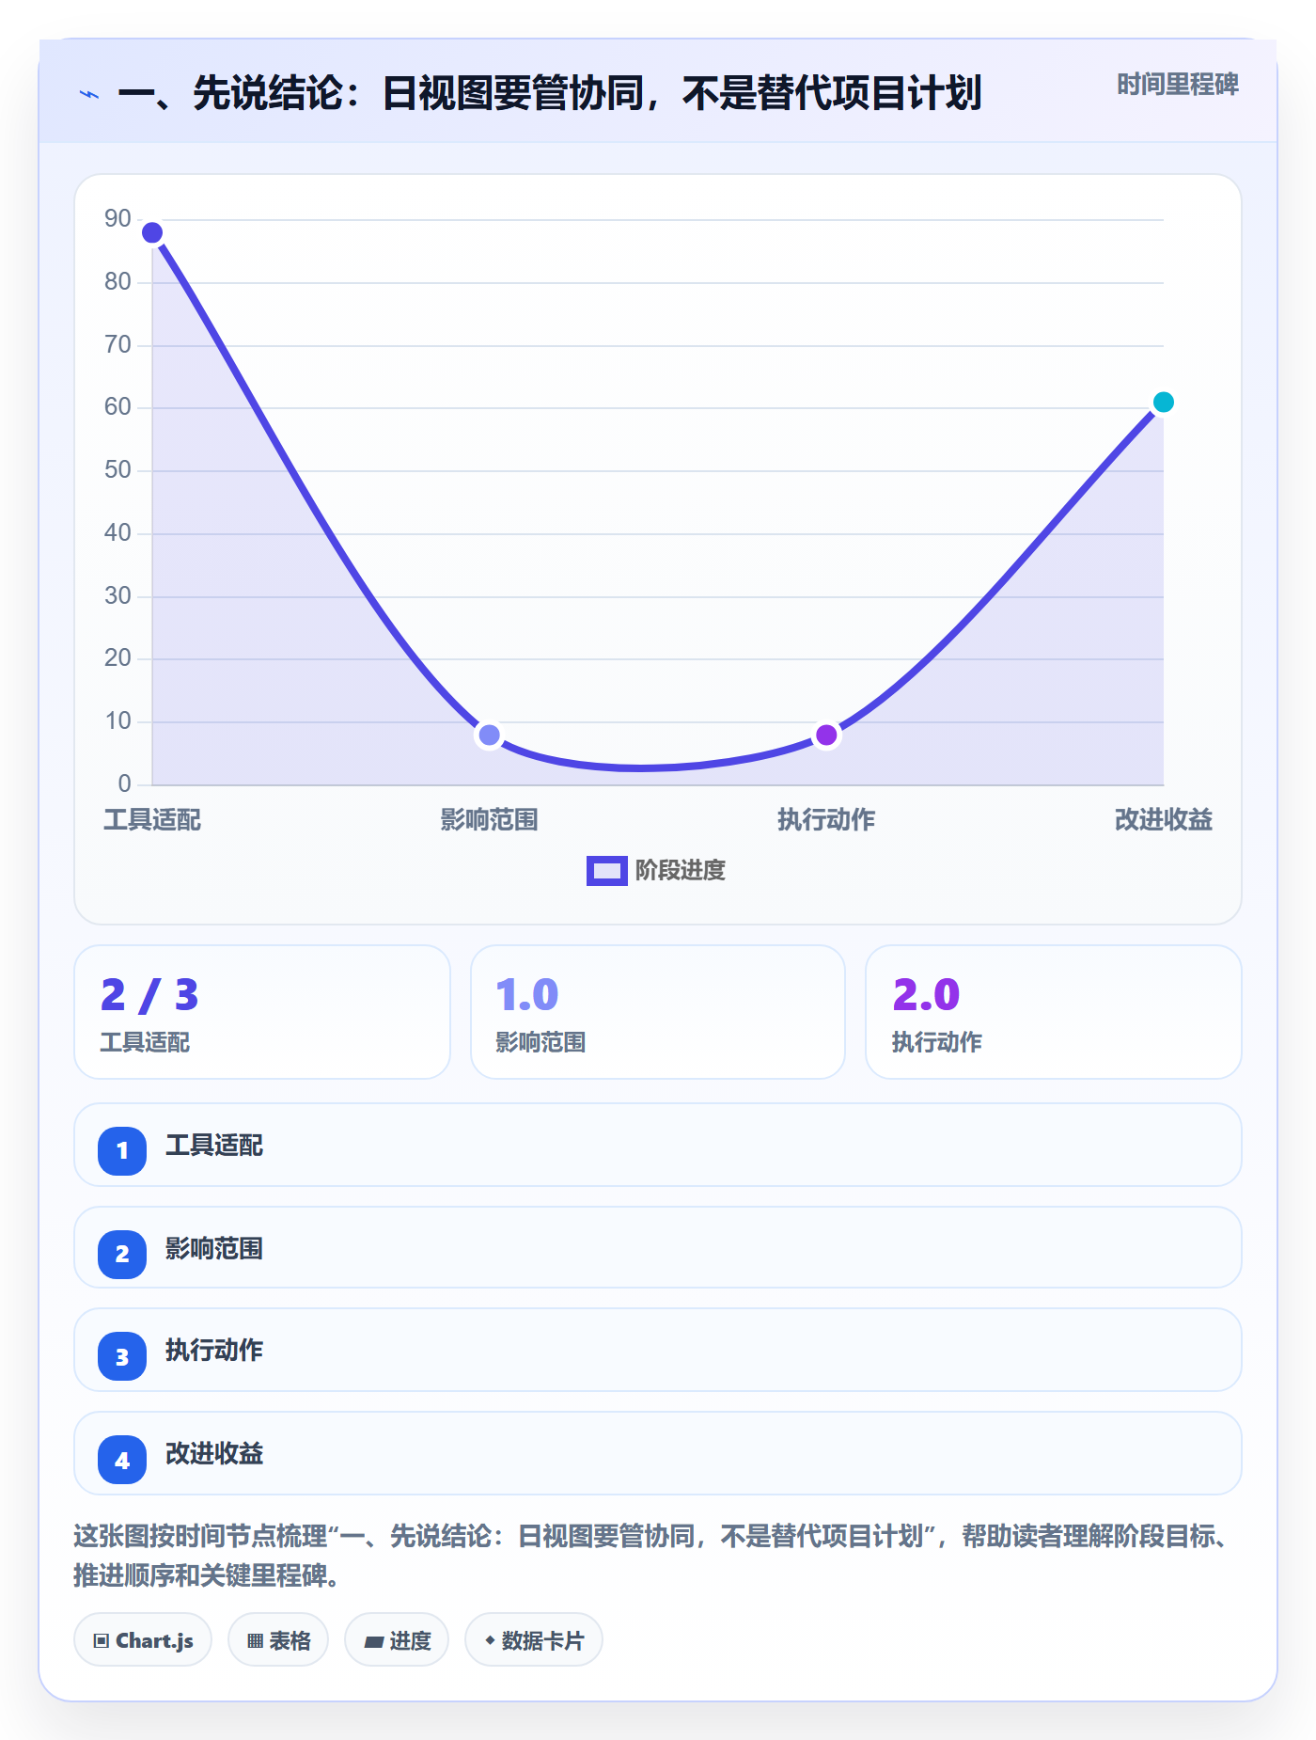Screen dimensions: 1316x1740
Task: Open the 工具适配 list row
Action: [x=658, y=1145]
